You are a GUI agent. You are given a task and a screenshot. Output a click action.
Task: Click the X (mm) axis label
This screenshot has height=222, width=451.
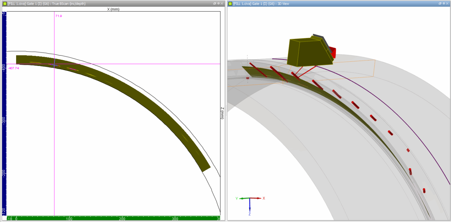click(x=113, y=9)
